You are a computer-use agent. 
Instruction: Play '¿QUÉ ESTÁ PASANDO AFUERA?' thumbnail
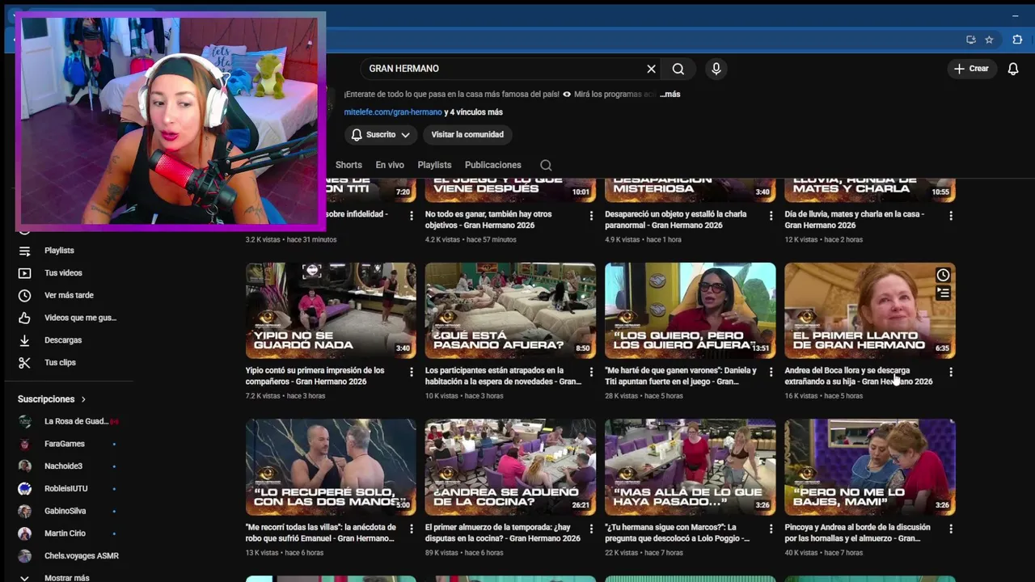pos(510,310)
